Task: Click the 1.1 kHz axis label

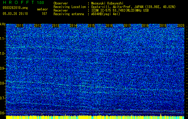Action: point(2,39)
